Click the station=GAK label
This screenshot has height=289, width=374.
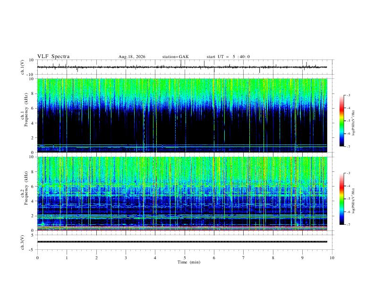tap(175, 57)
